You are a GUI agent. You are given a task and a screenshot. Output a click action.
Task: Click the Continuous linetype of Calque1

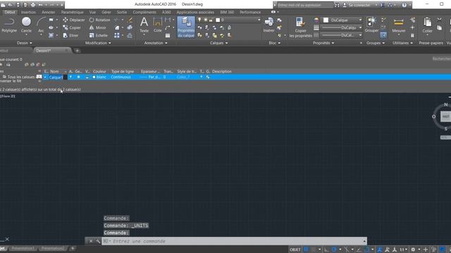[121, 77]
